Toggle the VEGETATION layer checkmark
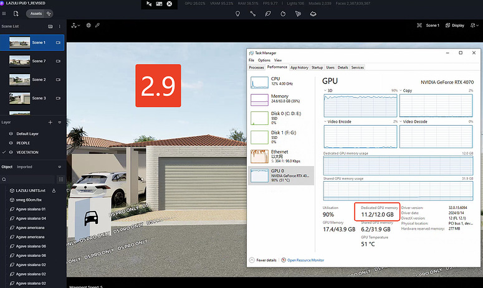483x288 pixels. click(4, 152)
